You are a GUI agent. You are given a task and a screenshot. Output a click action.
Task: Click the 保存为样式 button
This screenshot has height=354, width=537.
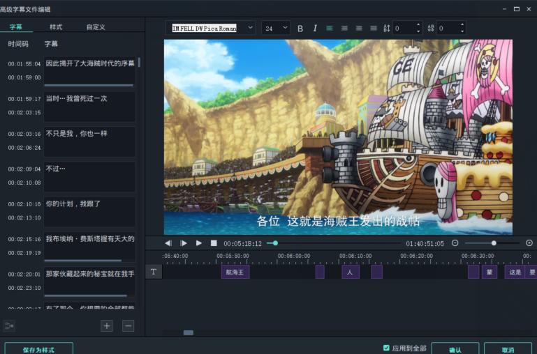pos(38,350)
